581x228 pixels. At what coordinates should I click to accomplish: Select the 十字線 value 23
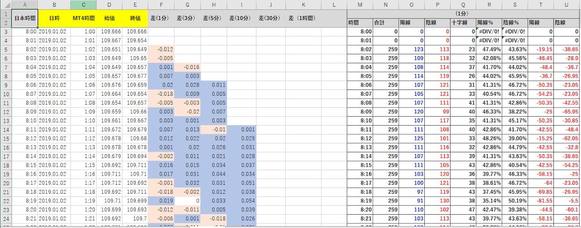click(x=463, y=49)
